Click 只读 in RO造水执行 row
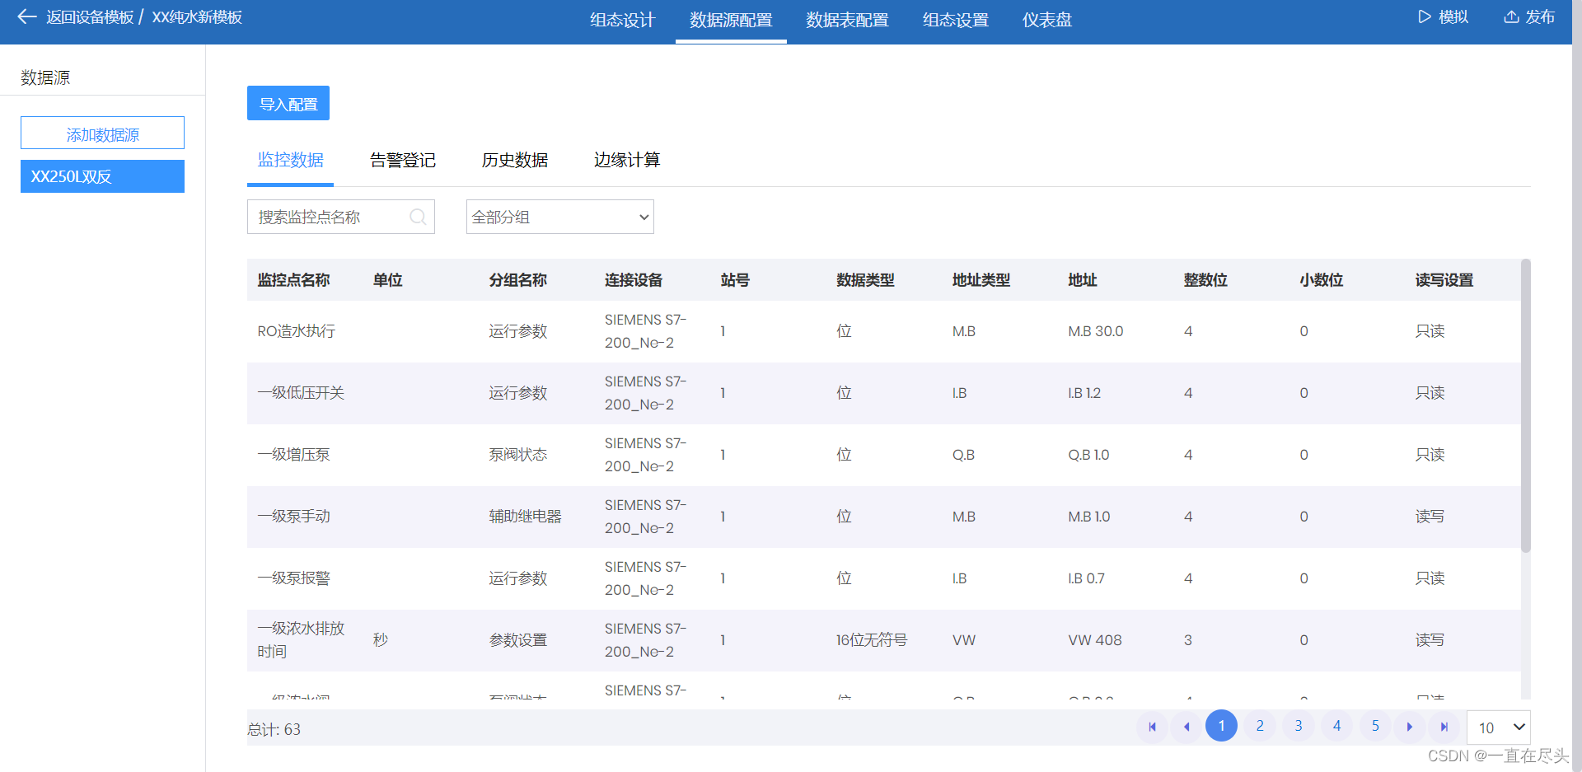Image resolution: width=1582 pixels, height=772 pixels. (1430, 331)
